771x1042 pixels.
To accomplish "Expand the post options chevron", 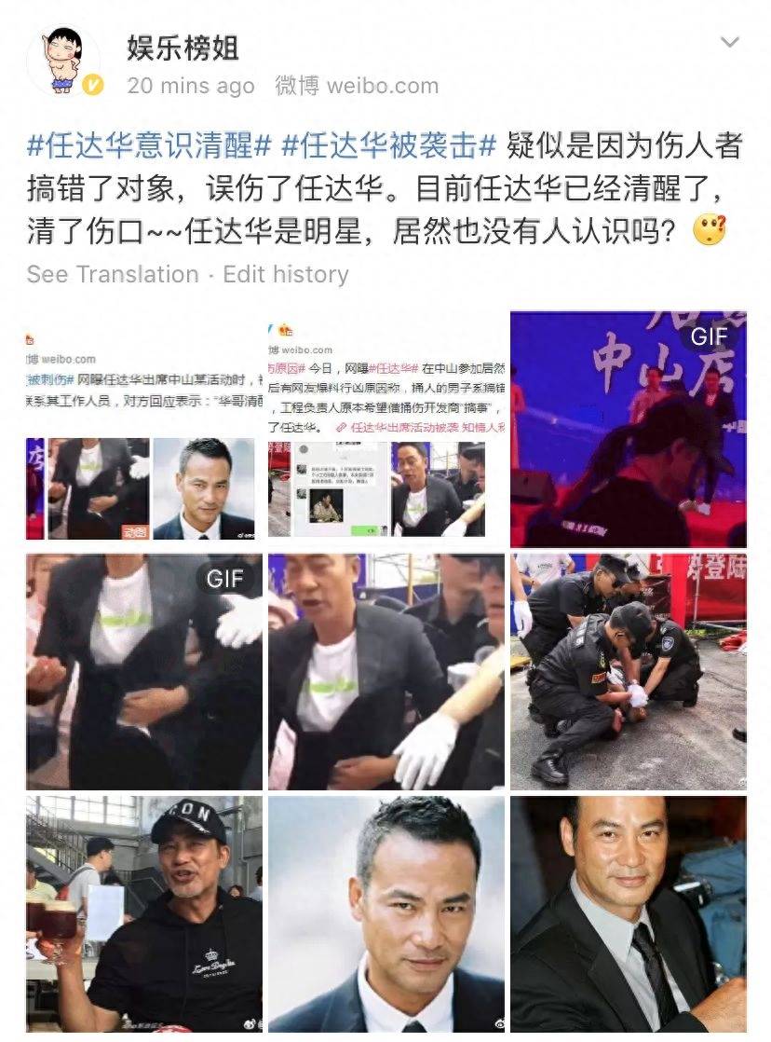I will [730, 43].
